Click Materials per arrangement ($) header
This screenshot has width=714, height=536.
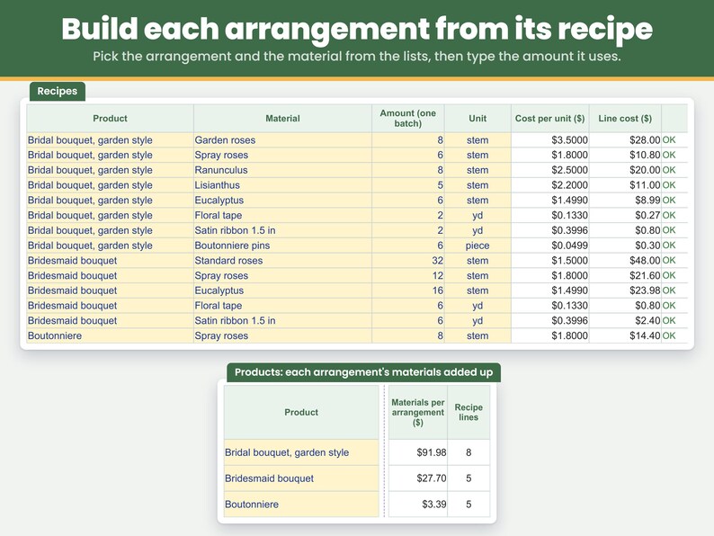coord(418,413)
